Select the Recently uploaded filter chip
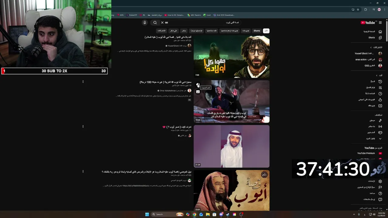This screenshot has height=218, width=388. tap(196, 31)
